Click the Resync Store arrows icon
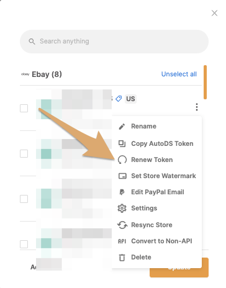Viewport: 226px width, 288px height. (122, 225)
